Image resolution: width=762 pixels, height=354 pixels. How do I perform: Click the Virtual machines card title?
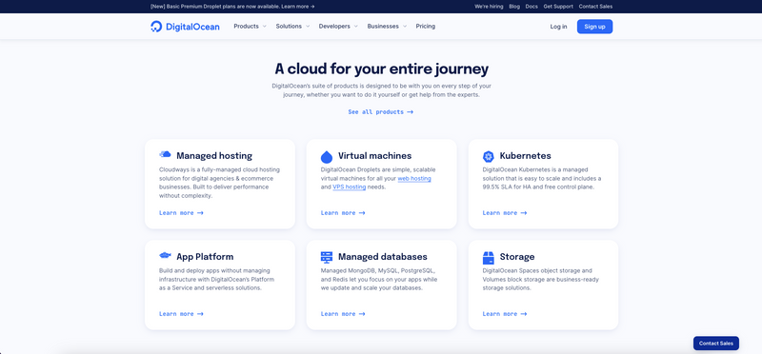(374, 156)
